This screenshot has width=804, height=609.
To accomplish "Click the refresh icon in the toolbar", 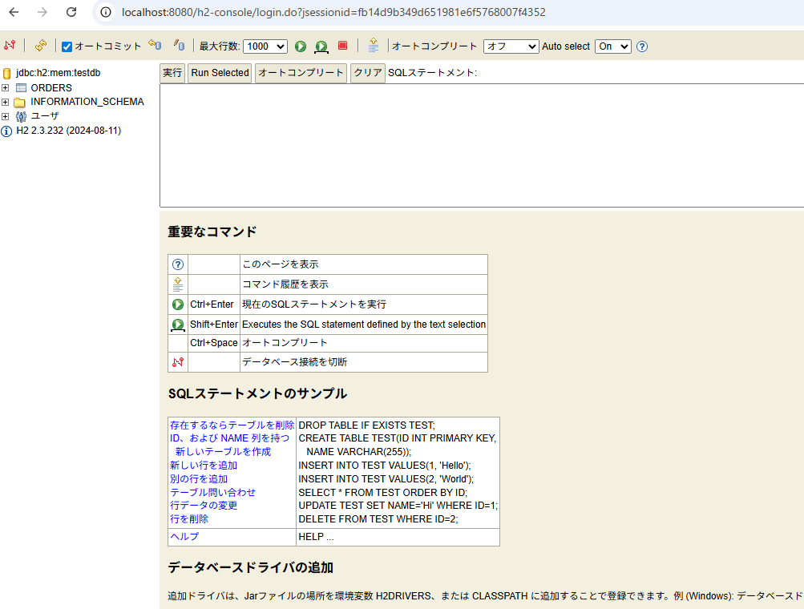I will click(x=40, y=46).
